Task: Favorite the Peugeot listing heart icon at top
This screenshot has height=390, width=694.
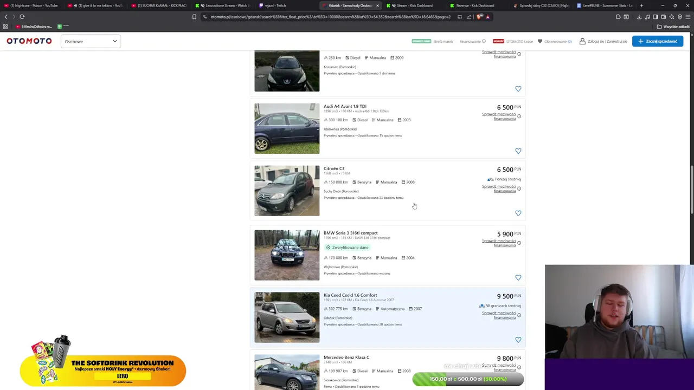Action: point(518,89)
